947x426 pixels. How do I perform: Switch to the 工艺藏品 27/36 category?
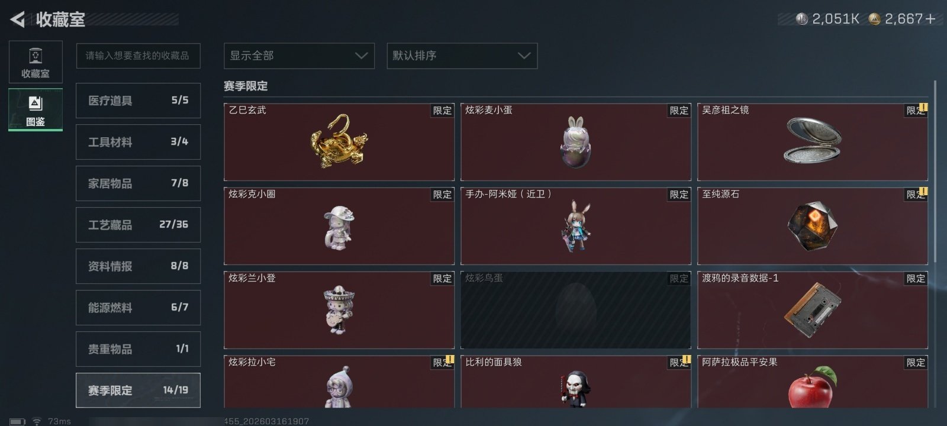point(138,225)
